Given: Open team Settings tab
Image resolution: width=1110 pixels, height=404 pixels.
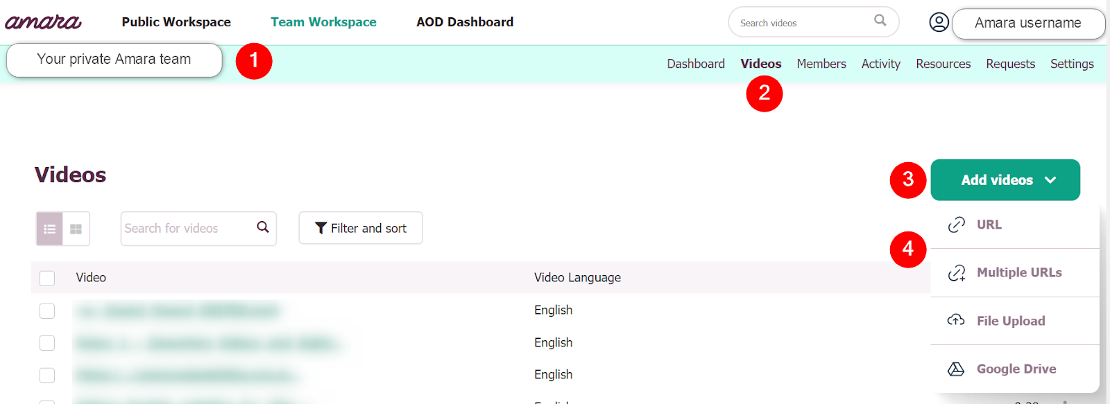Looking at the screenshot, I should pyautogui.click(x=1072, y=64).
